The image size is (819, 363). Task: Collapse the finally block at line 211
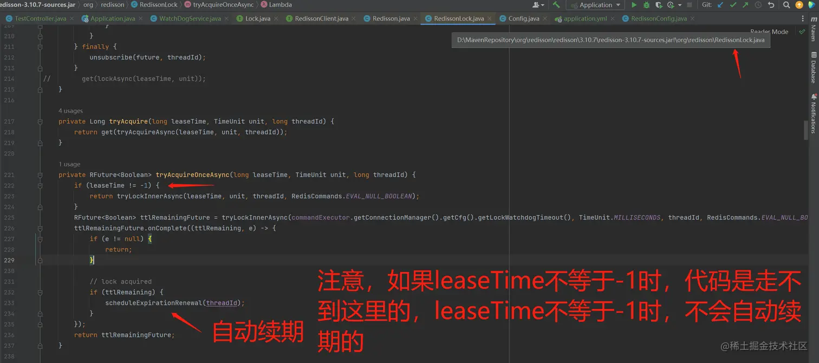(x=40, y=47)
